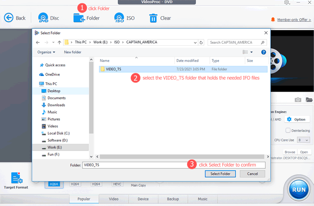The height and width of the screenshot is (206, 314).
Task: Open the Target Format icon
Action: click(x=17, y=178)
